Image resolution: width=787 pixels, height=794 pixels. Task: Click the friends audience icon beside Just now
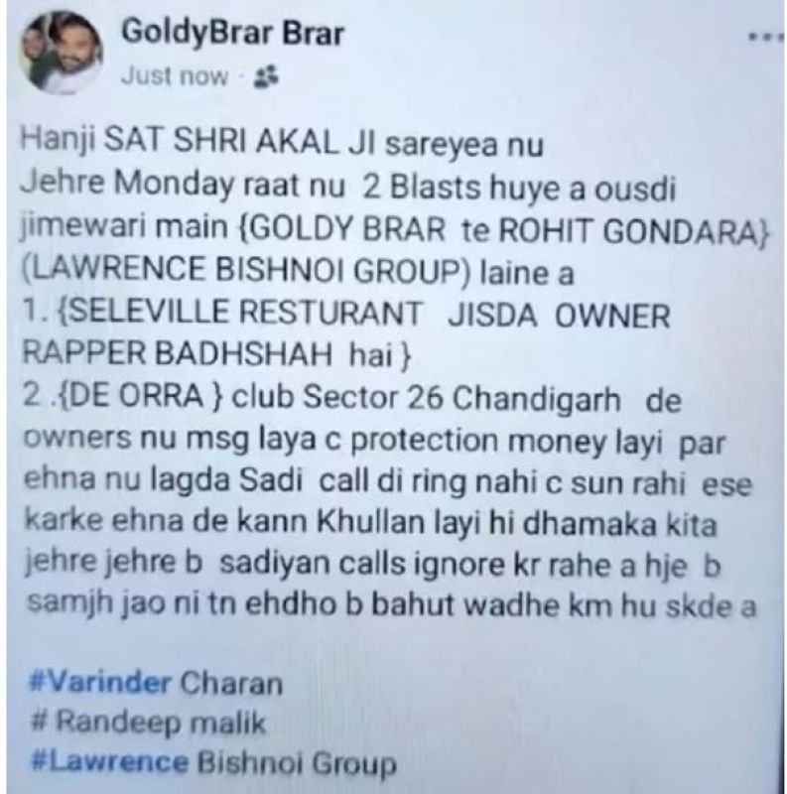266,76
